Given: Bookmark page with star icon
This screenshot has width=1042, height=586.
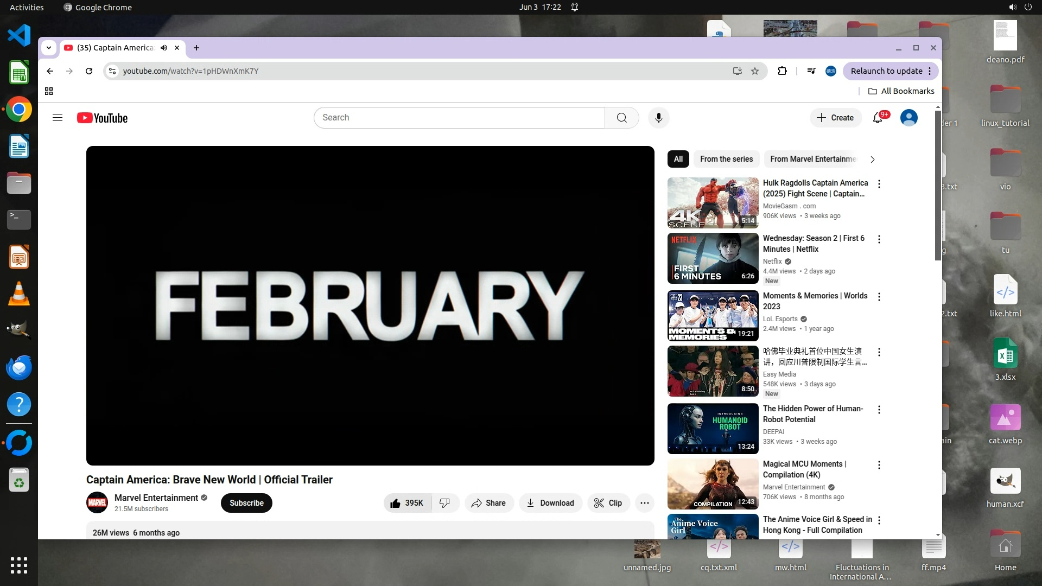Looking at the screenshot, I should (755, 71).
